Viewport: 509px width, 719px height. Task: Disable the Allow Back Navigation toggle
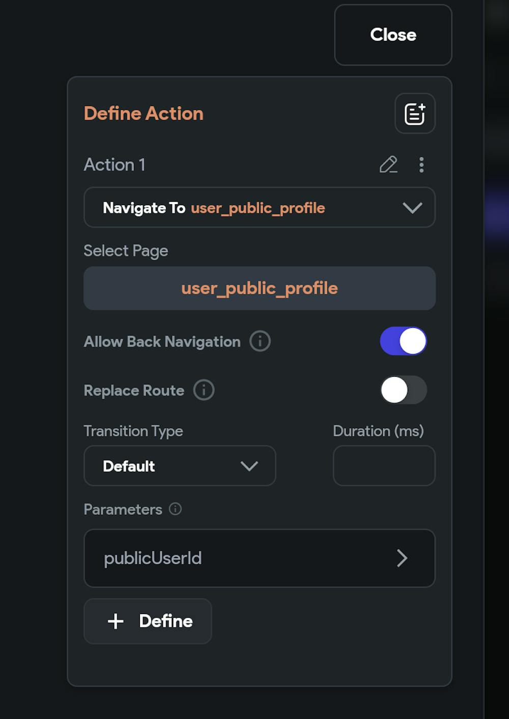click(x=403, y=341)
